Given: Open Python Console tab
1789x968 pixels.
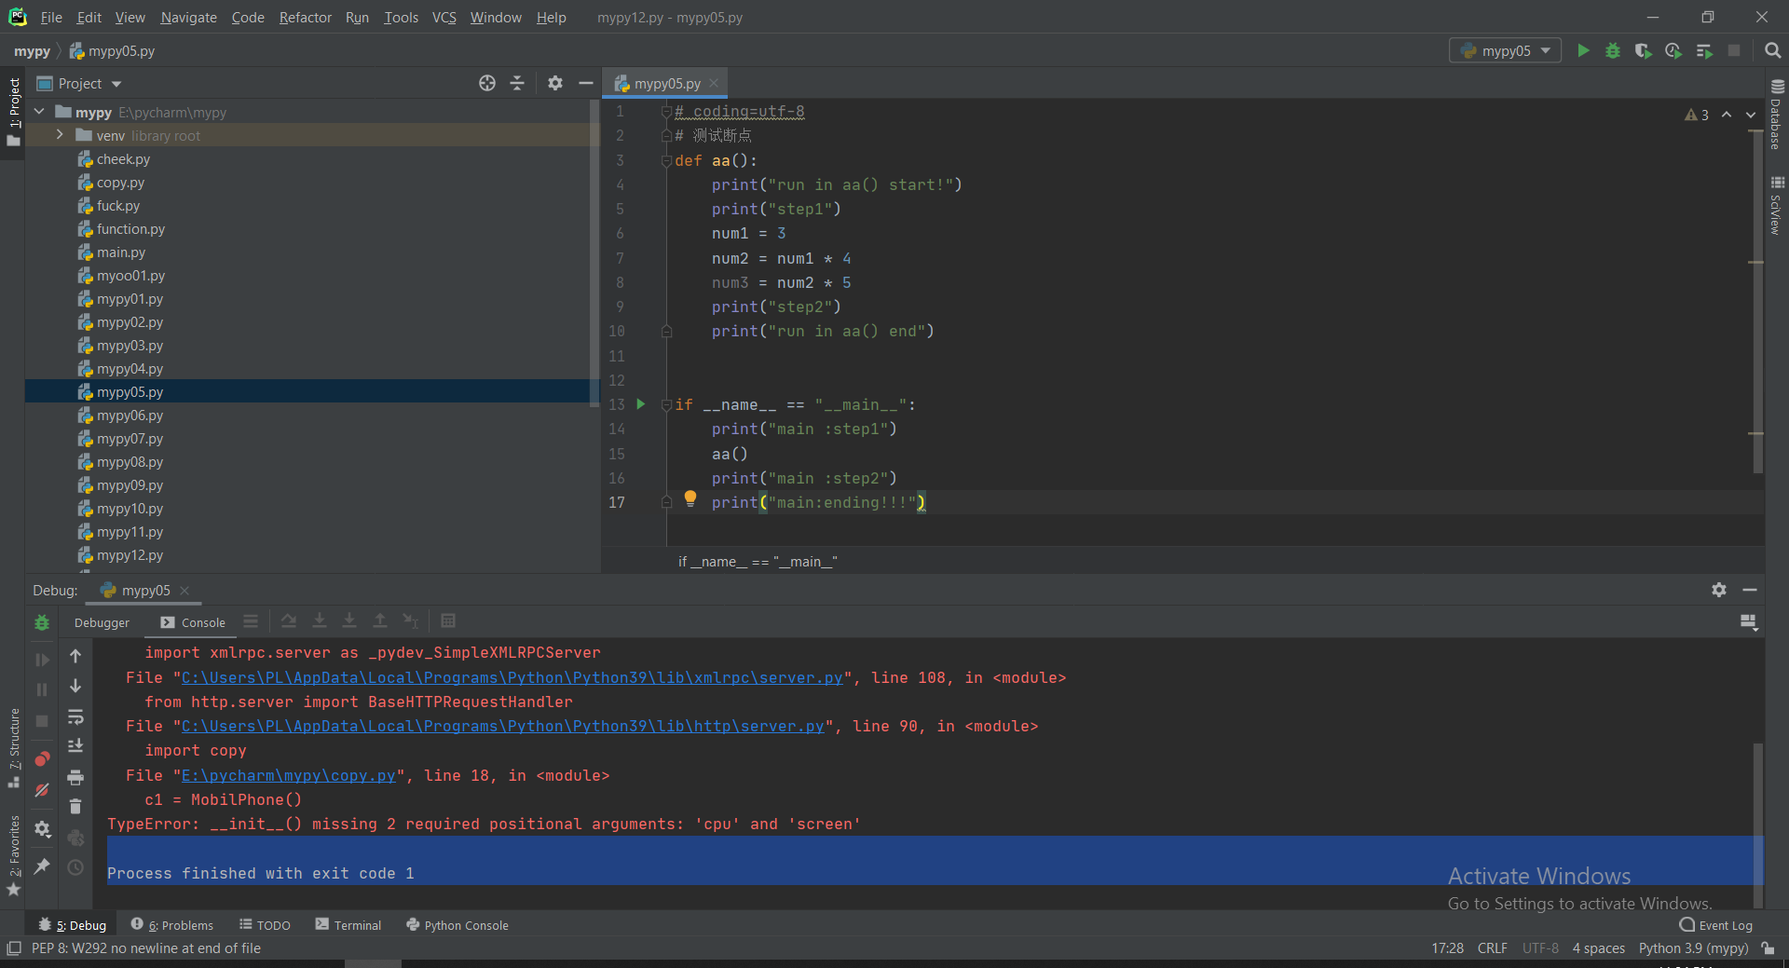Looking at the screenshot, I should click(457, 924).
